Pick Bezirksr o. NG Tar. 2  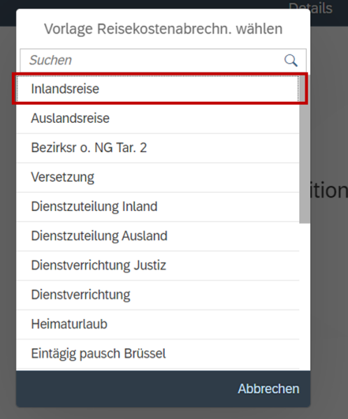tap(158, 148)
